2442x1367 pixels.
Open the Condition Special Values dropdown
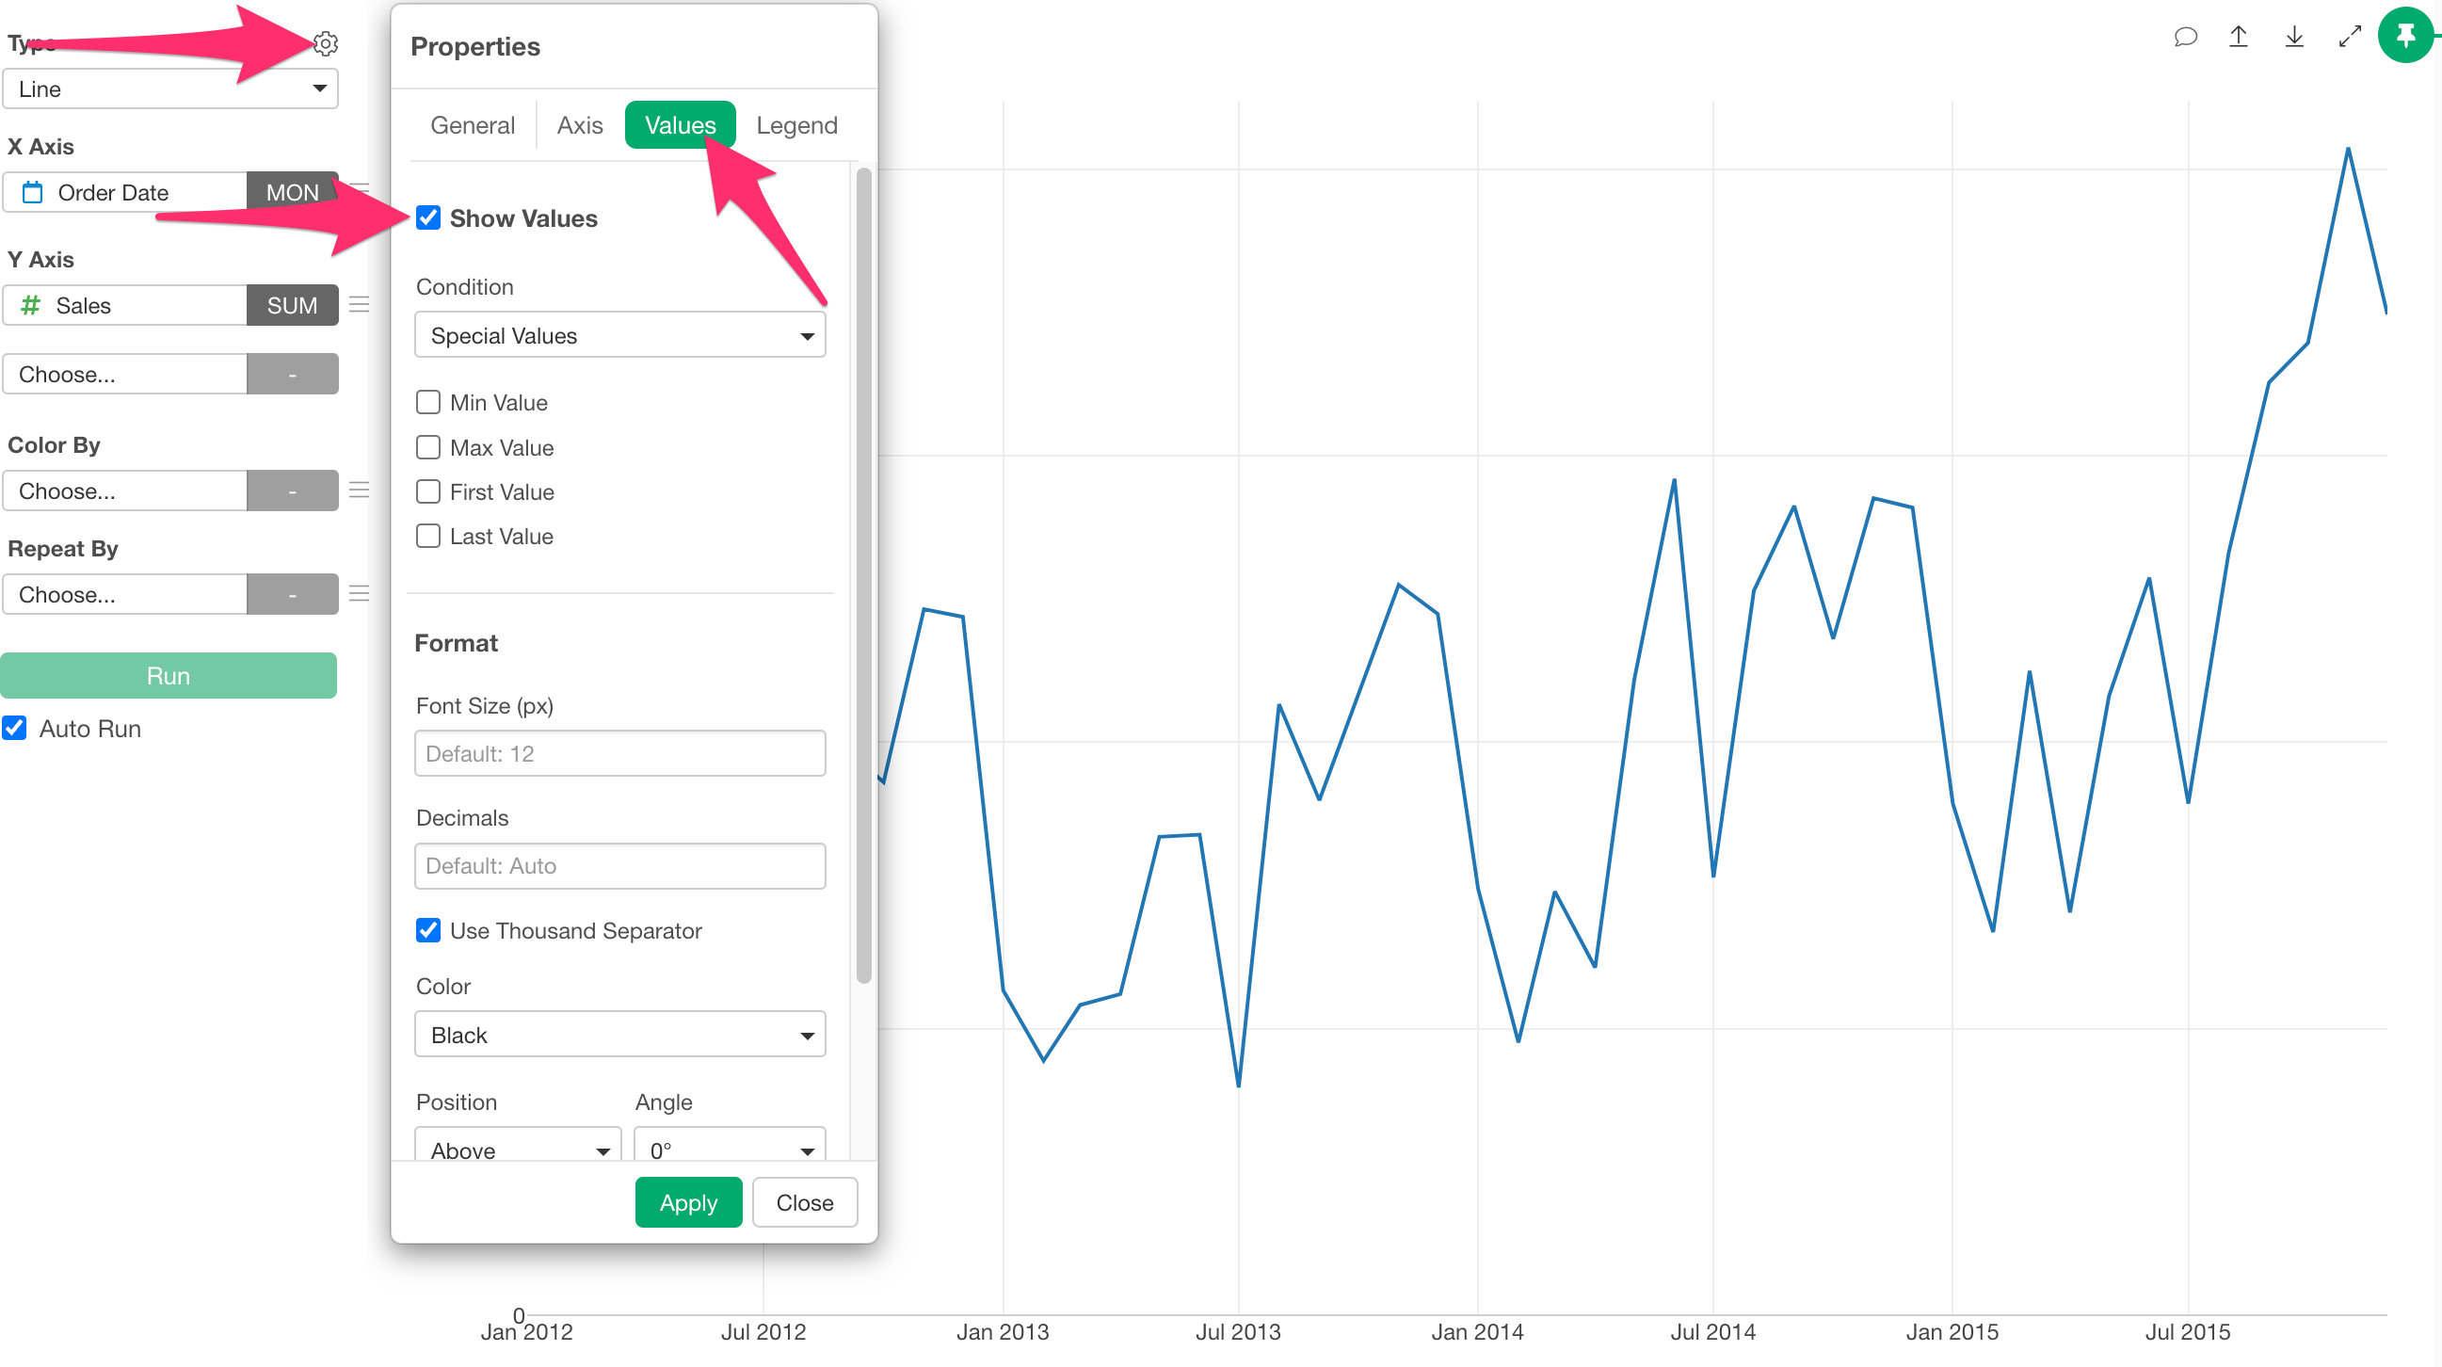tap(620, 335)
